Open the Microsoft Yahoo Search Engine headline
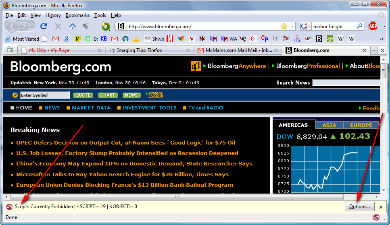The height and width of the screenshot is (225, 390). pyautogui.click(x=122, y=174)
